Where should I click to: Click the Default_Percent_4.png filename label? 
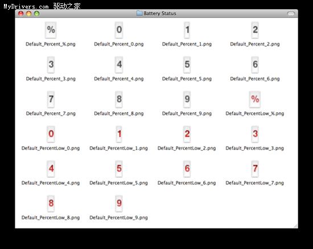click(x=119, y=79)
